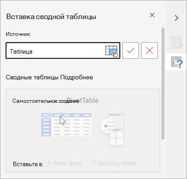Select the blank PivotTable grid illustration
Viewport: 187px width, 179px height.
pos(66,125)
